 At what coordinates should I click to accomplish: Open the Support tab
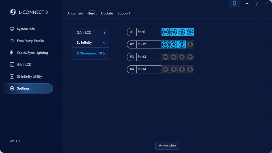click(124, 13)
